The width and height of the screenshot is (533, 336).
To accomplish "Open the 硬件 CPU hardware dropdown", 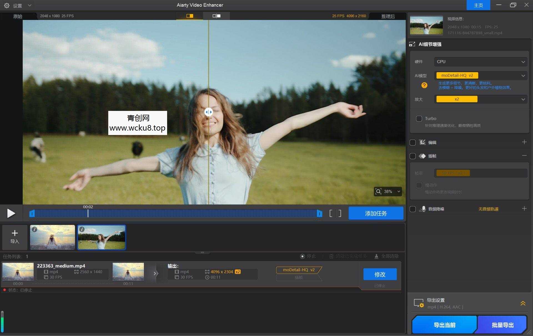I will pos(480,62).
